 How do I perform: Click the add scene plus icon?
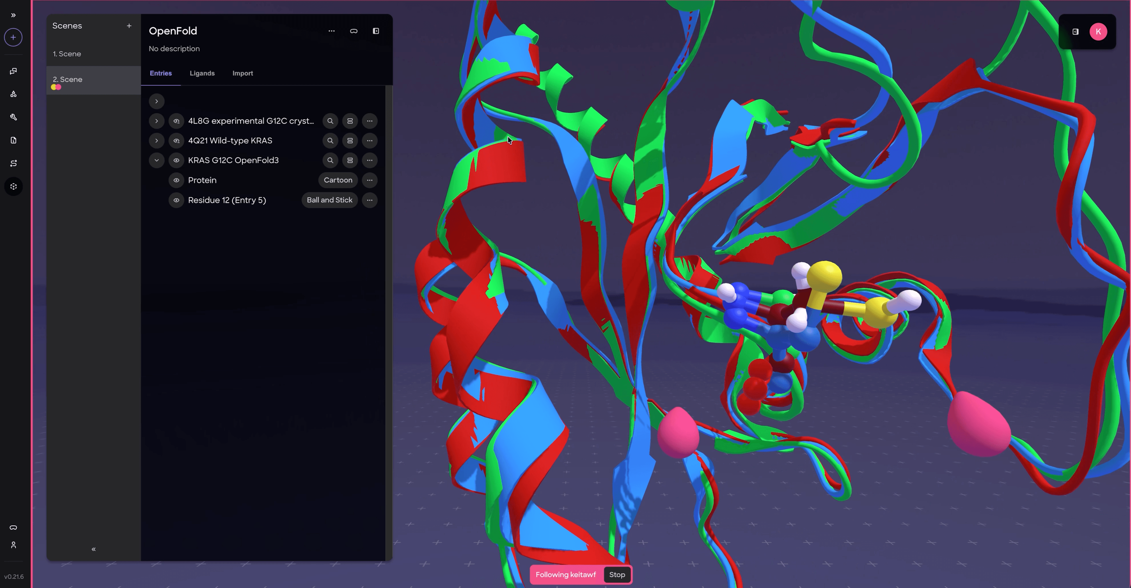tap(129, 26)
